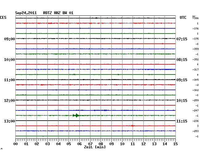This screenshot has height=152, width=200.
Task: Click the DC offset value -2
Action: click(x=197, y=85)
